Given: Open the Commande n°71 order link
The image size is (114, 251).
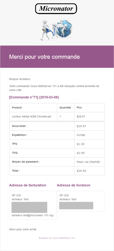Looking at the screenshot, I should pos(34,97).
